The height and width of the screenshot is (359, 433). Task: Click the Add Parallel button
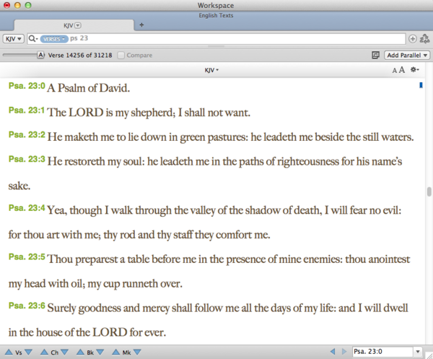pyautogui.click(x=408, y=55)
